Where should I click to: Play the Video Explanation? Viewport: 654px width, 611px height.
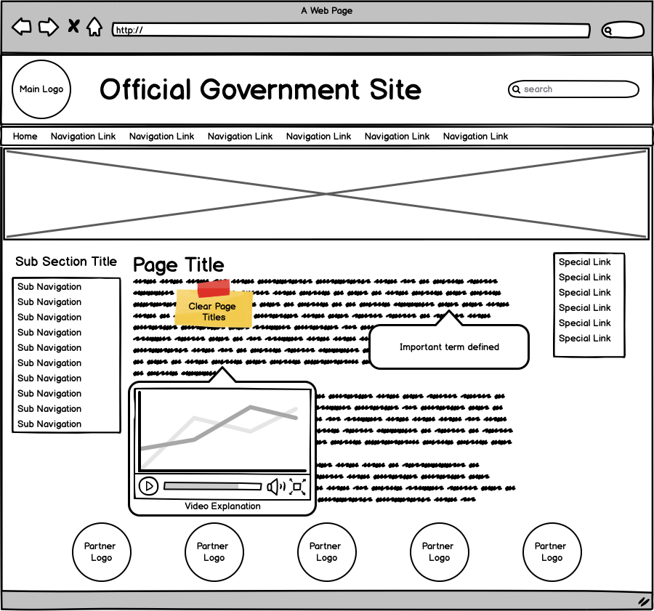click(148, 486)
